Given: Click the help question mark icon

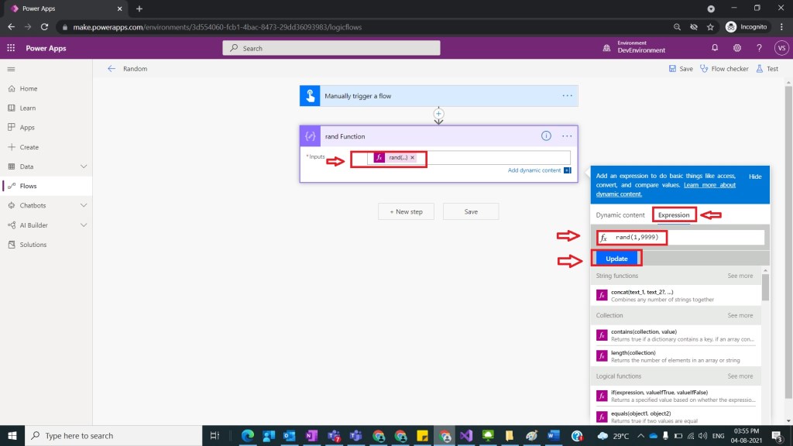Looking at the screenshot, I should click(759, 48).
